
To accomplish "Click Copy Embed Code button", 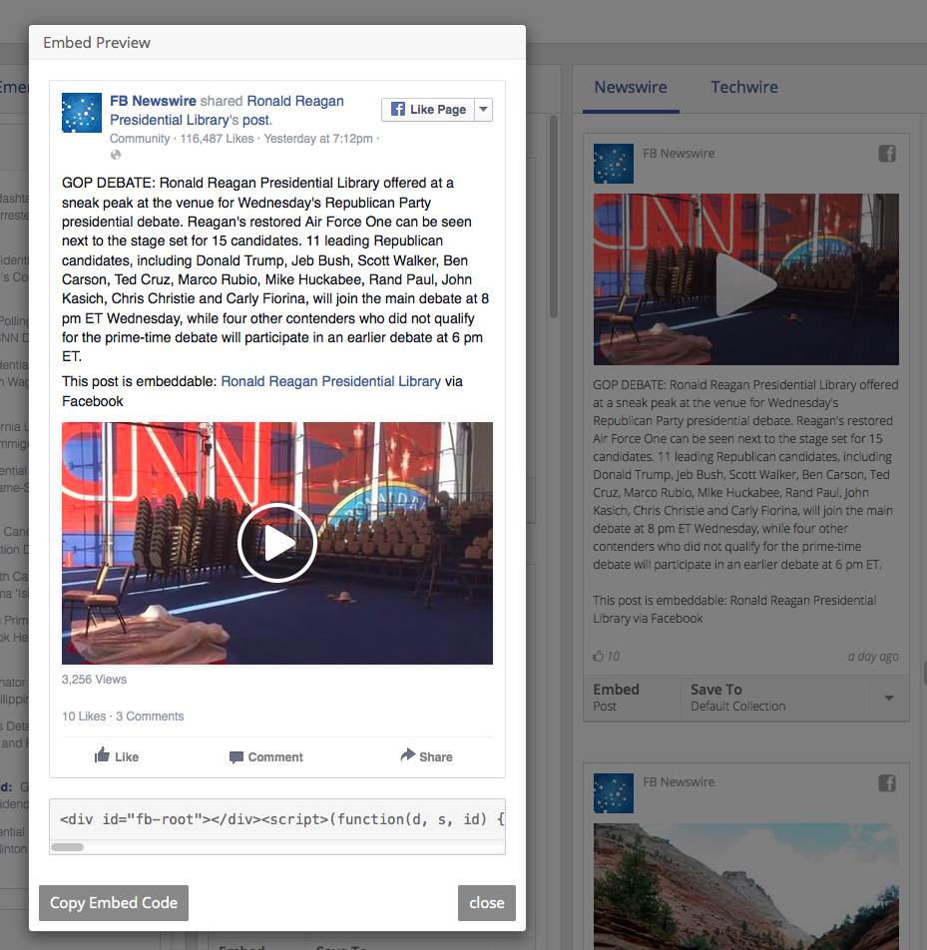I will [114, 902].
